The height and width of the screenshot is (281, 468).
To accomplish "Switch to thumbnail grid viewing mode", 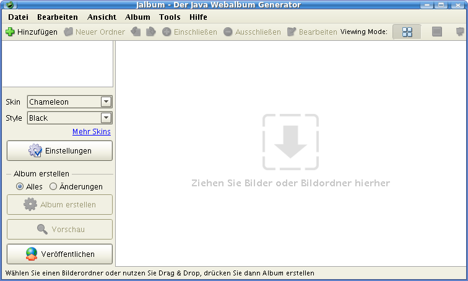I will [x=407, y=32].
